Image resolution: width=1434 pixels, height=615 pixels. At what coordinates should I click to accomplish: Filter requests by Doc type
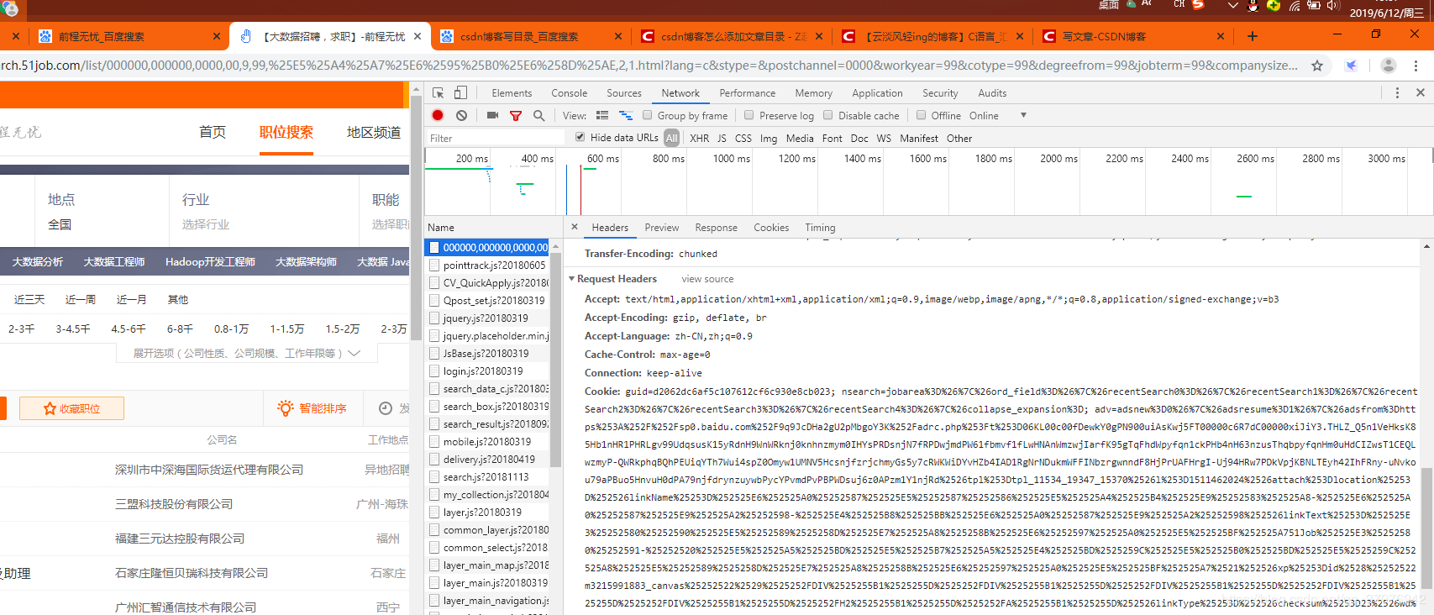(x=859, y=139)
